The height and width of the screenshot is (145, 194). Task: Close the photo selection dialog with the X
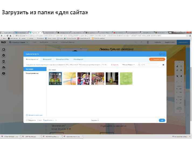(164, 54)
